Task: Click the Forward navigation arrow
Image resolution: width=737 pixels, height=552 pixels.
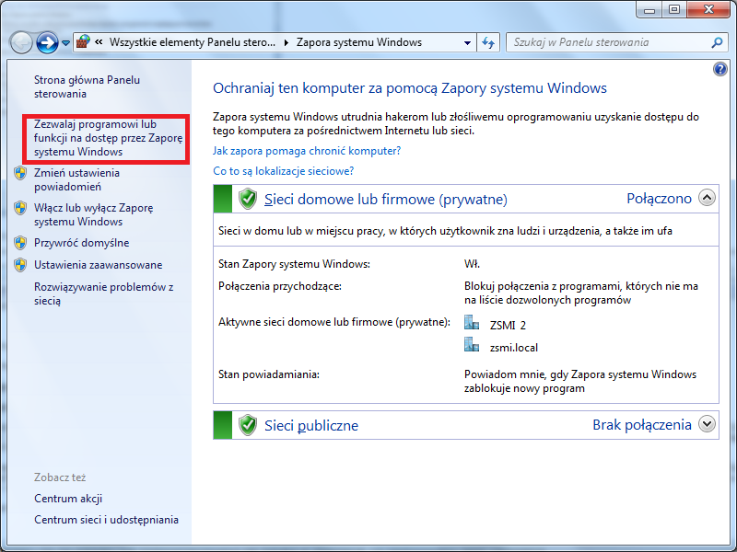Action: (x=47, y=42)
